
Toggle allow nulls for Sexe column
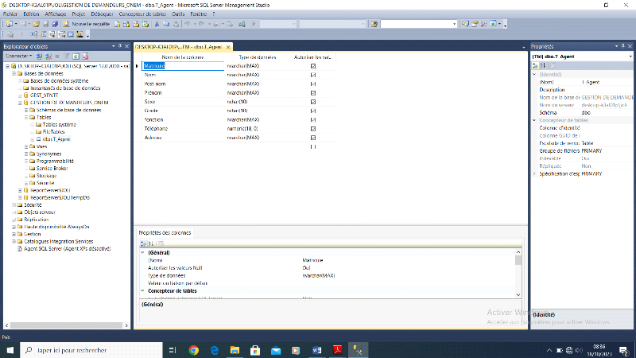313,102
